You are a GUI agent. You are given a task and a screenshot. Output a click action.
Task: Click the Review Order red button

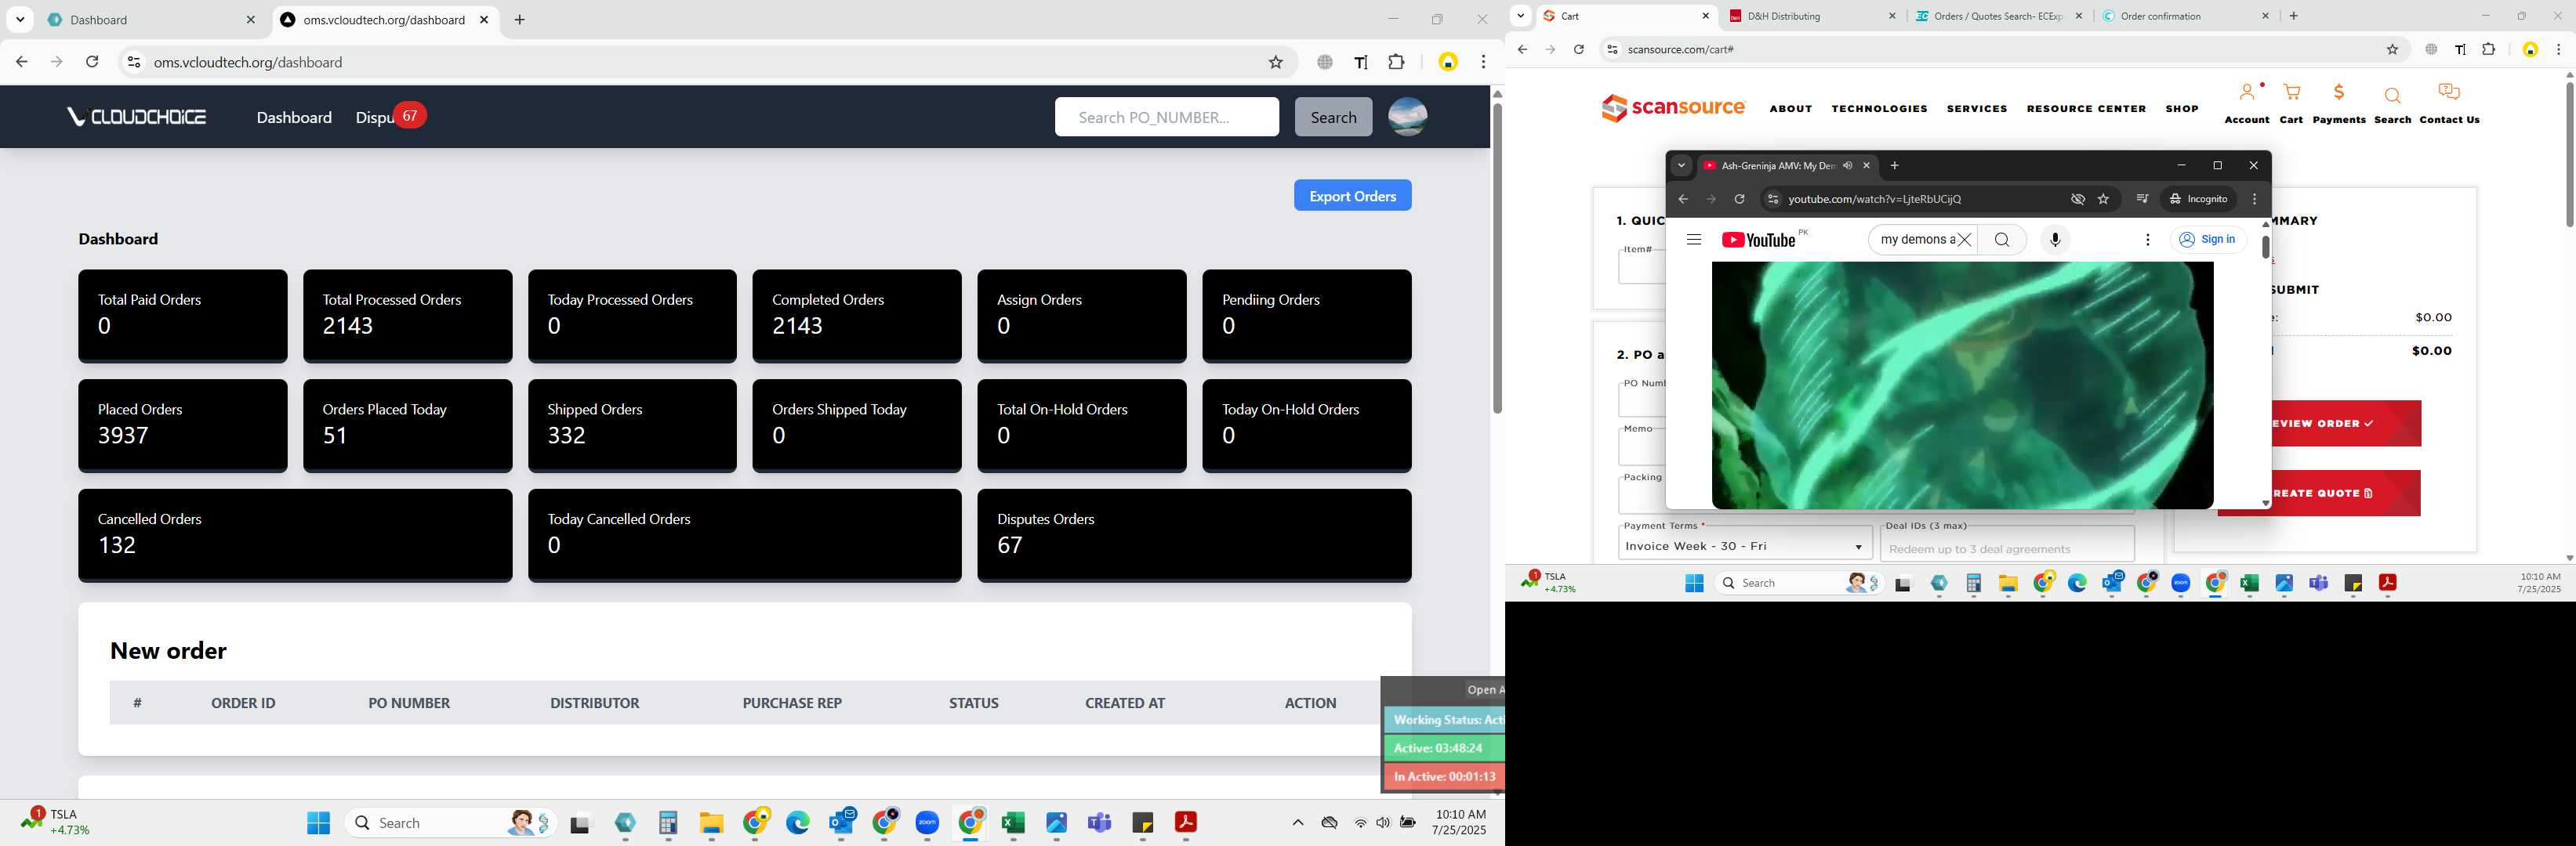click(x=2345, y=424)
